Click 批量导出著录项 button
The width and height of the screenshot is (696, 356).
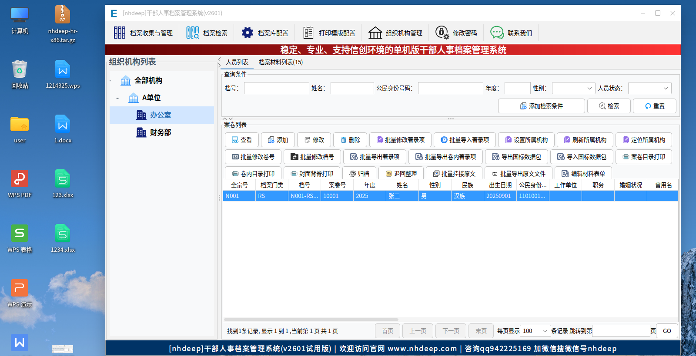(375, 157)
